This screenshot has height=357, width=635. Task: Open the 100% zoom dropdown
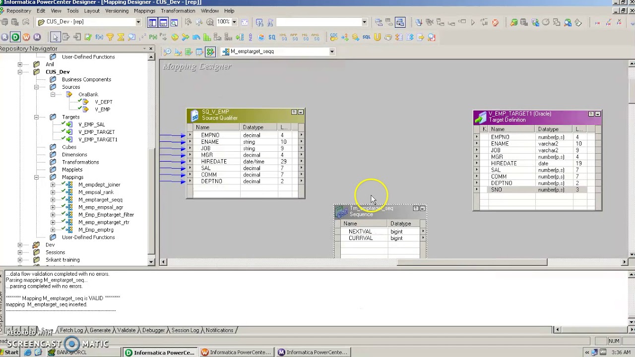coord(234,22)
